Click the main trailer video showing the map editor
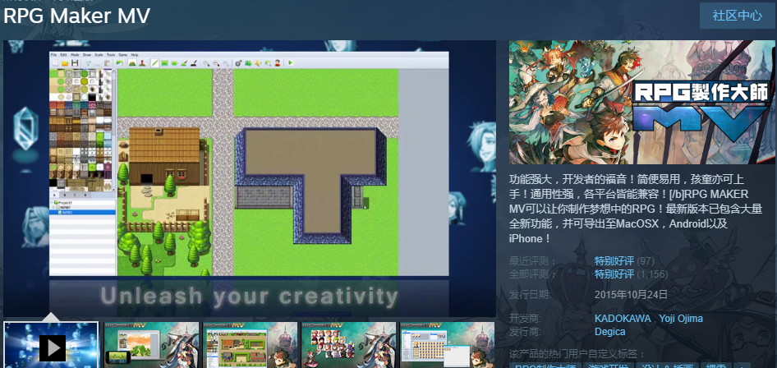 250,178
